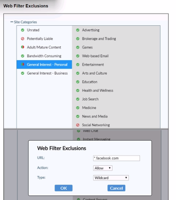Click the green status icon beside Education
176x200 pixels.
coord(78,82)
